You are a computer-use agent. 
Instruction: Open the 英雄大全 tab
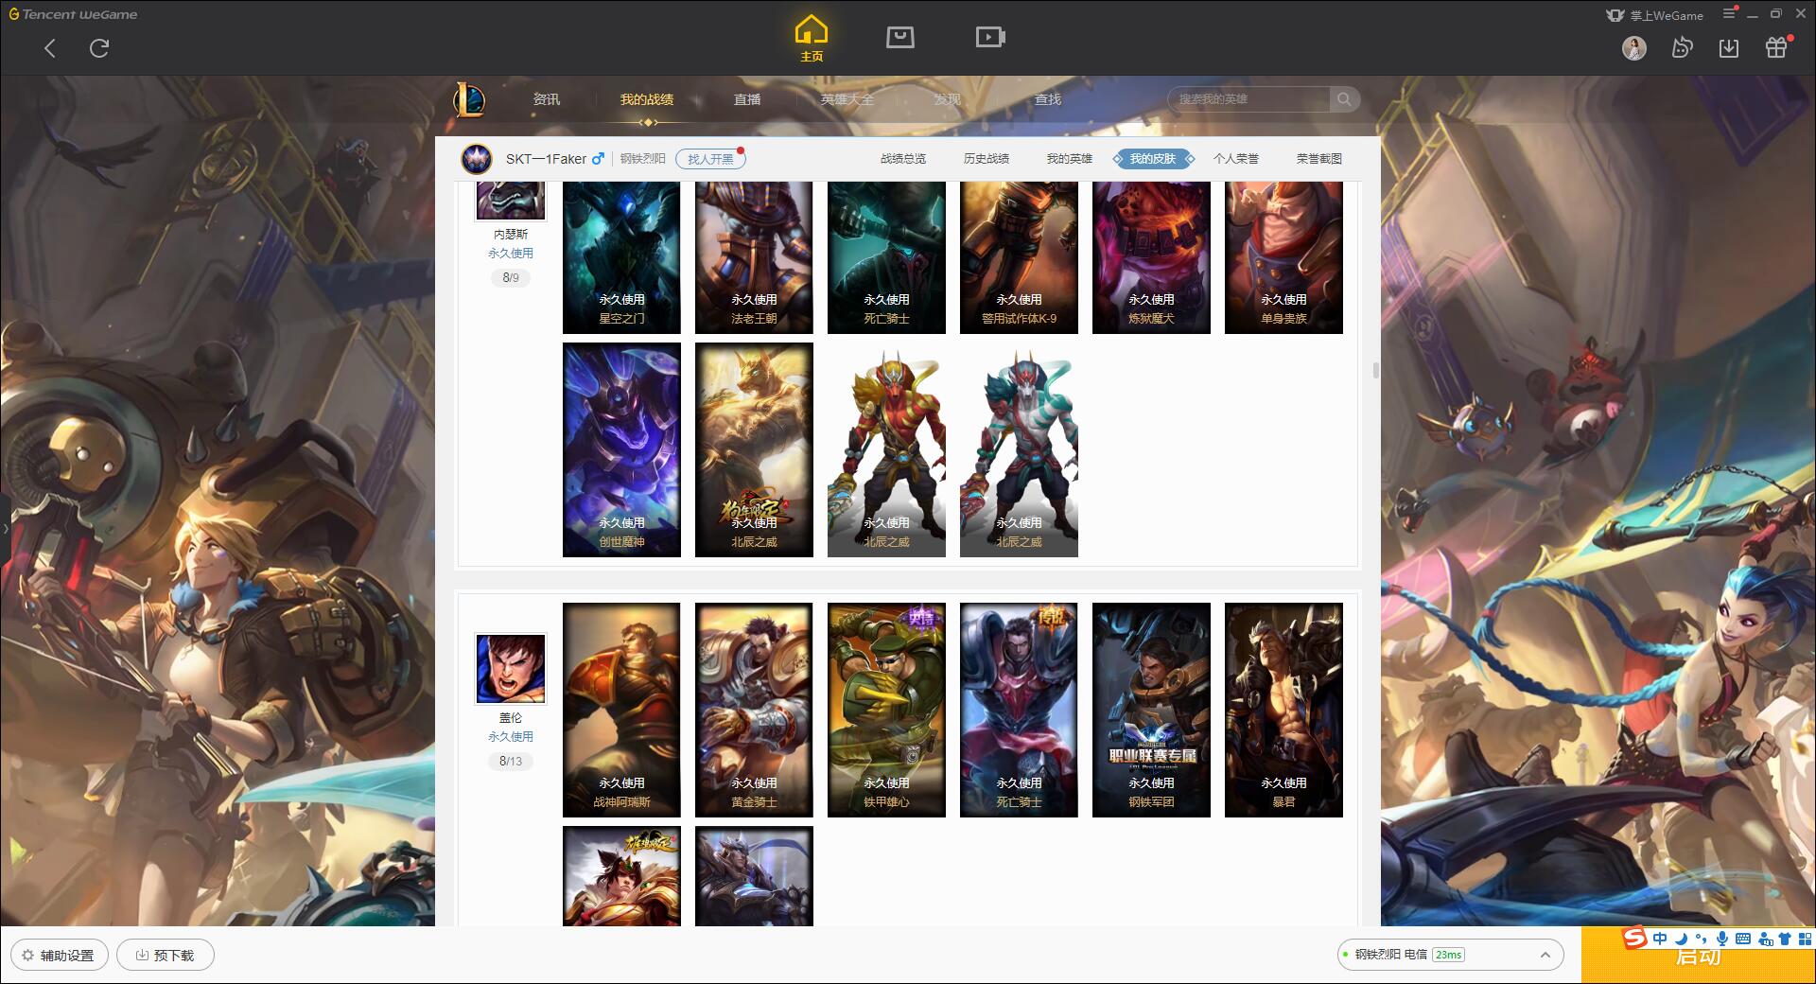tap(847, 99)
